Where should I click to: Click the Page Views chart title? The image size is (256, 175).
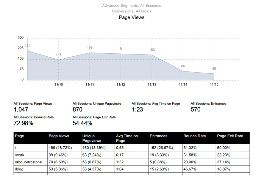(x=131, y=17)
